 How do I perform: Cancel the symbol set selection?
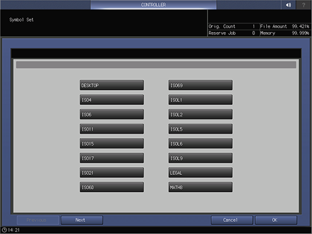click(232, 220)
